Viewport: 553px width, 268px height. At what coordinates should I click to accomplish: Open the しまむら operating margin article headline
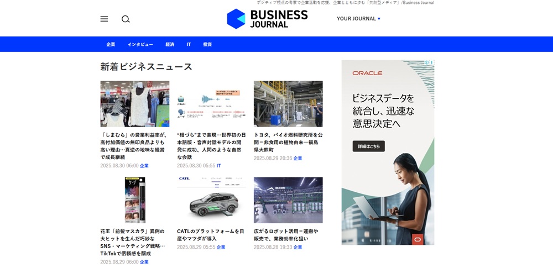(x=134, y=146)
